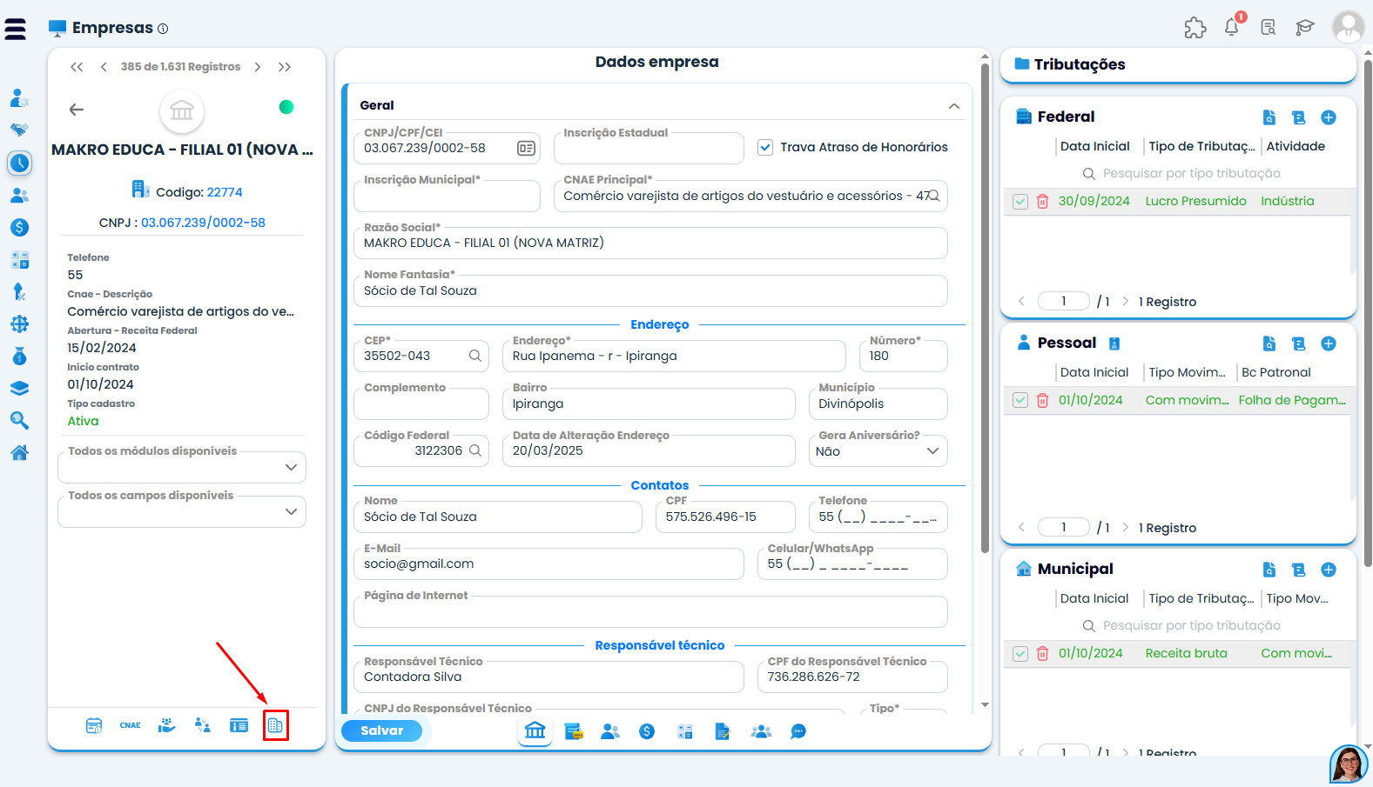Click the Federal tributação search field
Screen dimensions: 1373x787
click(x=1192, y=173)
